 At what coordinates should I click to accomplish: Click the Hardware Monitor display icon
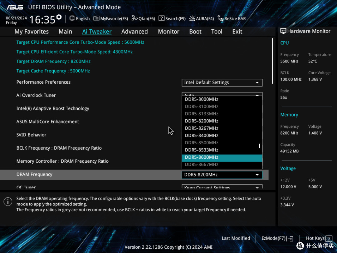click(x=283, y=31)
